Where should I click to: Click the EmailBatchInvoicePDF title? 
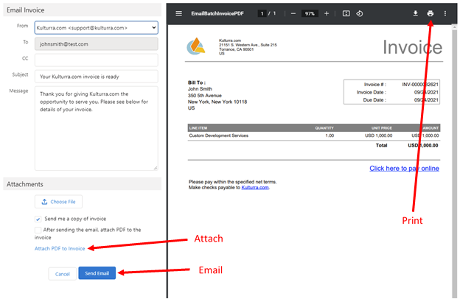click(217, 13)
